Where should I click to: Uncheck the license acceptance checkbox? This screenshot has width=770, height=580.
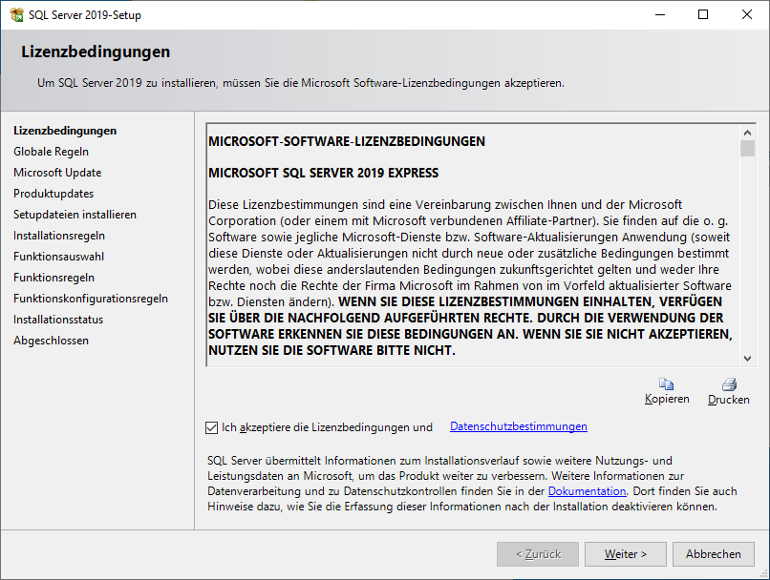(212, 427)
